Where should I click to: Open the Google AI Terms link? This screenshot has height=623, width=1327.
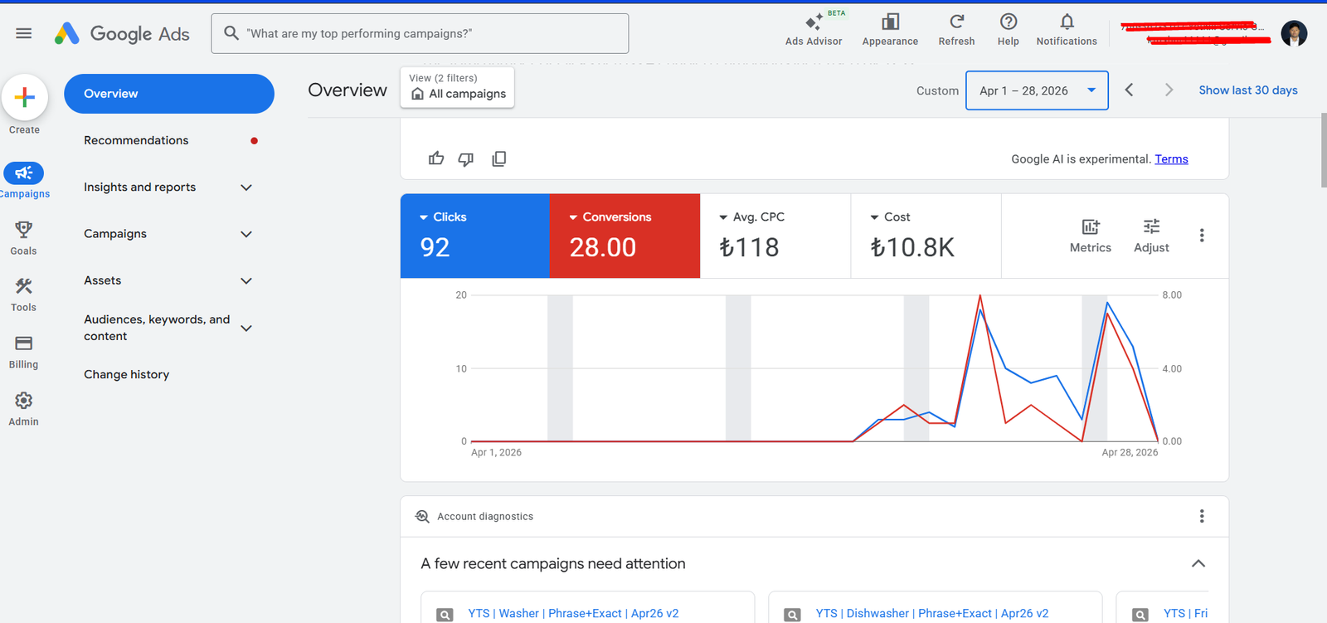pos(1171,159)
